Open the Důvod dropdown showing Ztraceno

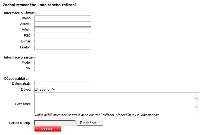point(45,89)
